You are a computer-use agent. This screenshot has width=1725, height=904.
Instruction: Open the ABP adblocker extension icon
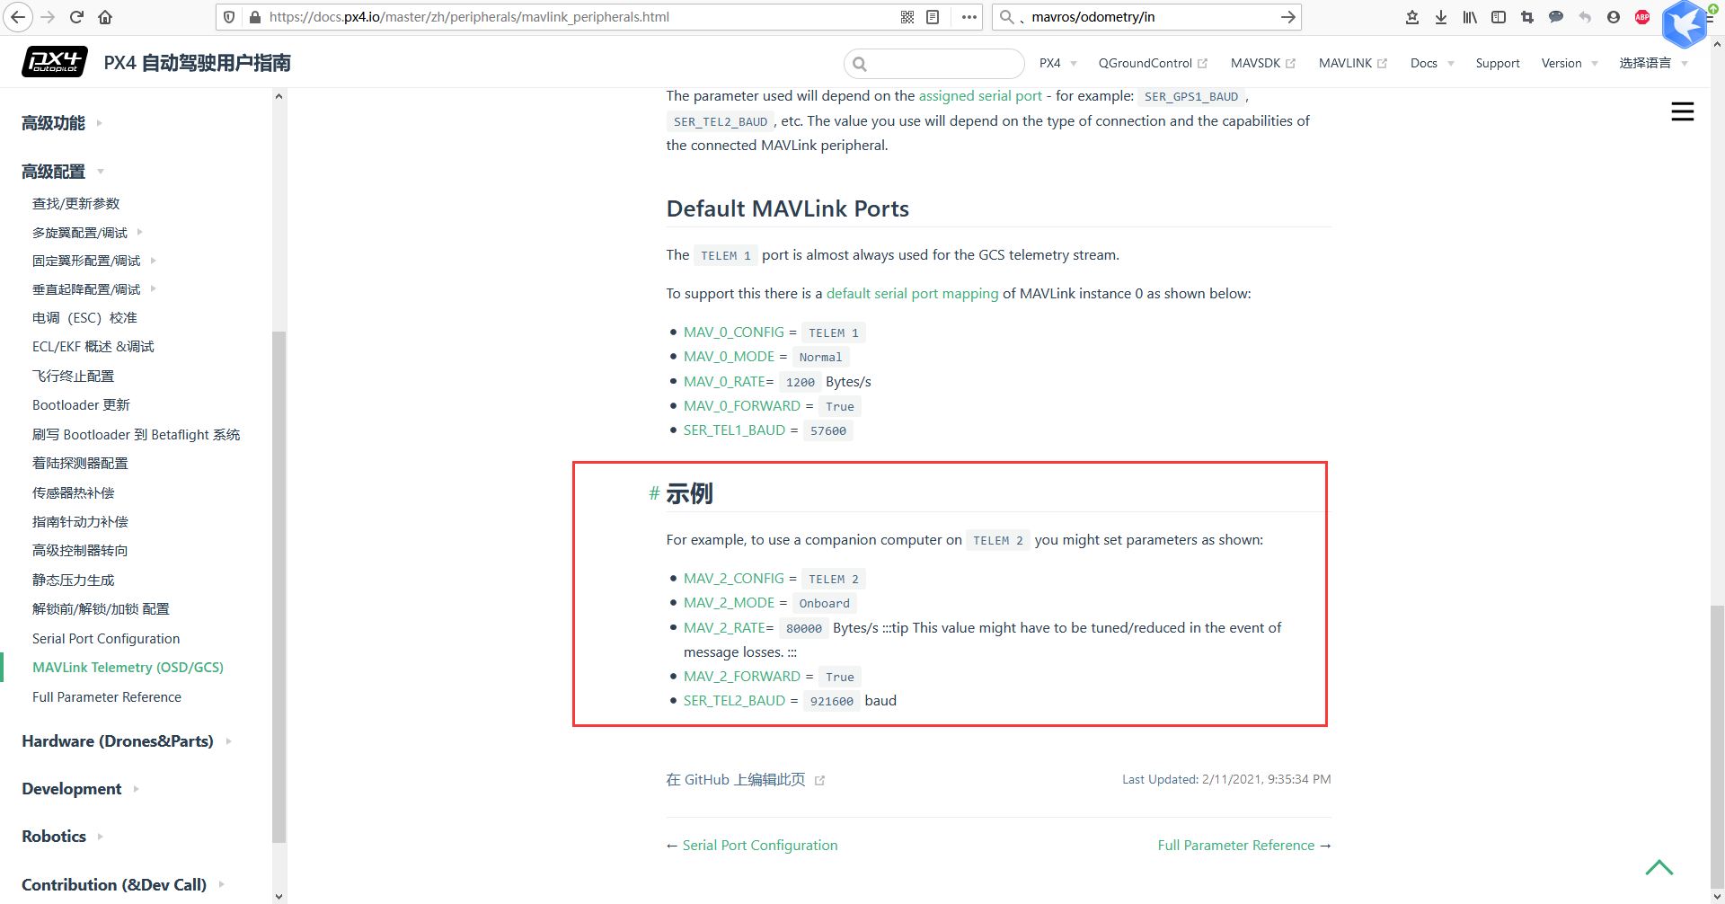coord(1642,17)
